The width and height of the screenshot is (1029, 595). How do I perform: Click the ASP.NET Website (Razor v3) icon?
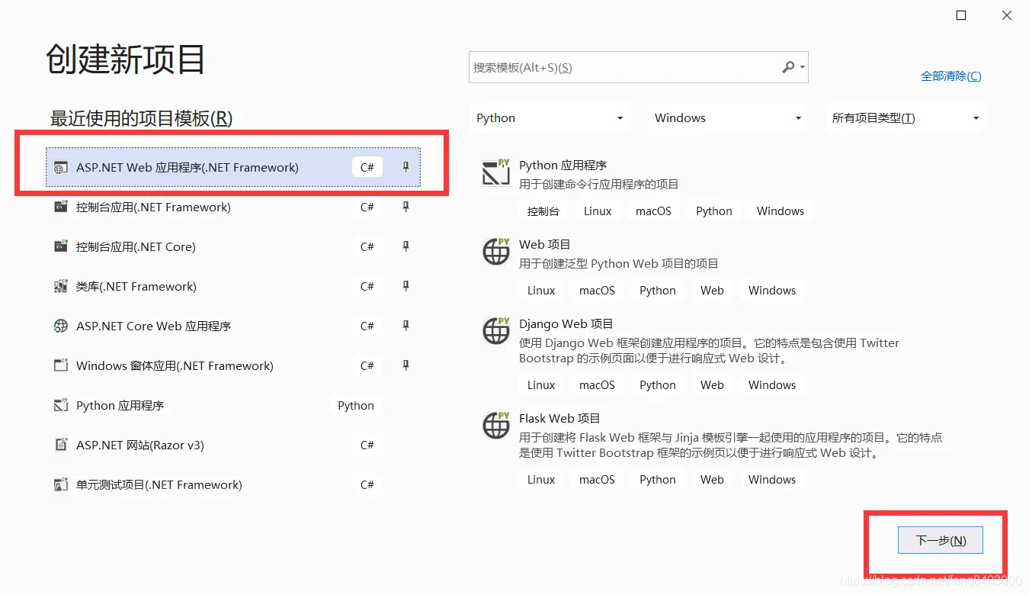pos(61,445)
